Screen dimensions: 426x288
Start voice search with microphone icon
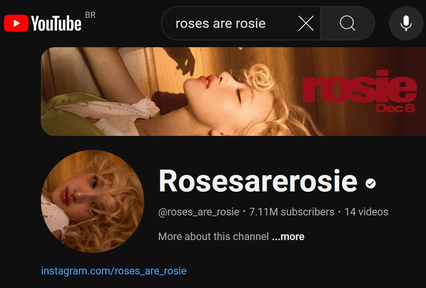point(406,23)
